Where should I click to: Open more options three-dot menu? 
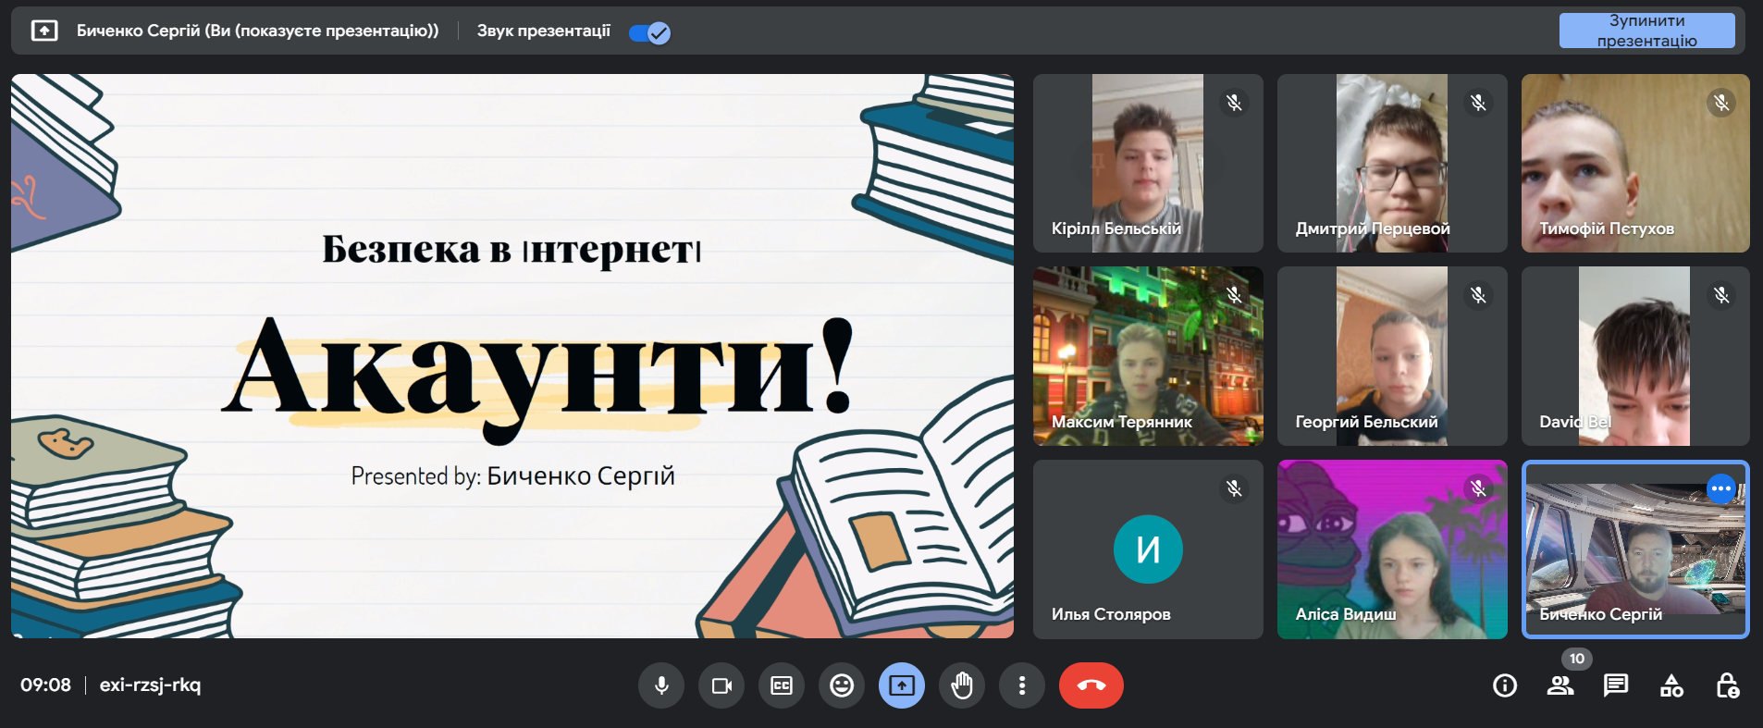[x=1022, y=685]
